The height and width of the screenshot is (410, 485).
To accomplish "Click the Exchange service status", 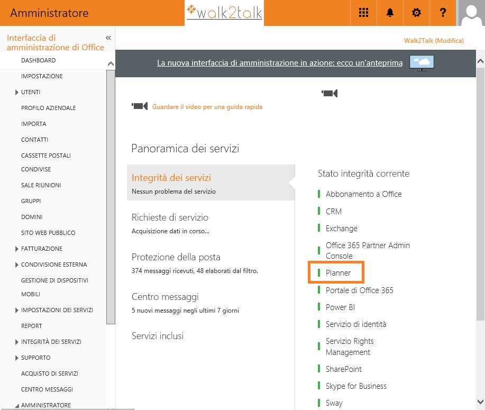I will (x=342, y=229).
